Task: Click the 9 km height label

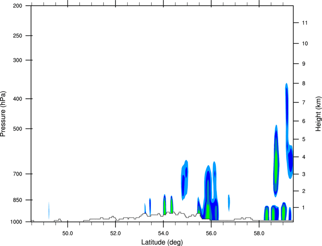Action: [303, 64]
